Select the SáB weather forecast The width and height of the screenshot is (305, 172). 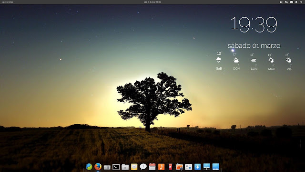(219, 61)
